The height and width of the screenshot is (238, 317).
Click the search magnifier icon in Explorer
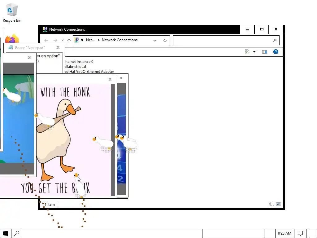point(275,41)
